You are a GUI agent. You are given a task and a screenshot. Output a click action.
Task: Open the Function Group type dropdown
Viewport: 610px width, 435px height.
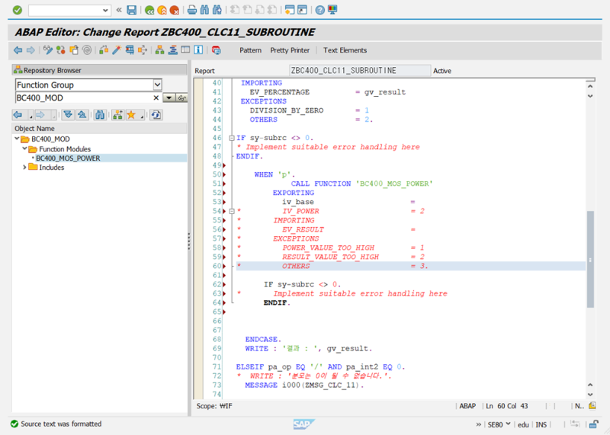click(x=157, y=85)
